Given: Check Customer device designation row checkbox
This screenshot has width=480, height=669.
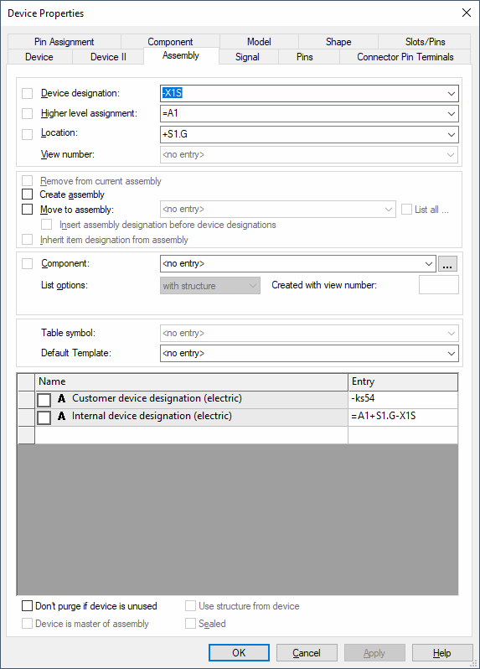Looking at the screenshot, I should 44,400.
